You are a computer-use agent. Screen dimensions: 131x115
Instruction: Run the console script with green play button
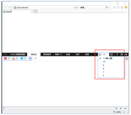tap(121, 108)
